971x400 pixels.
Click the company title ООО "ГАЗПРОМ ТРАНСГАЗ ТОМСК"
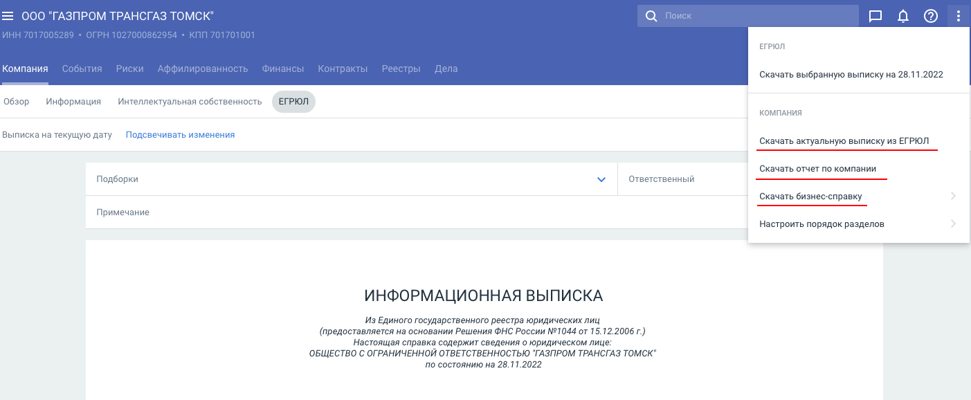click(x=118, y=16)
